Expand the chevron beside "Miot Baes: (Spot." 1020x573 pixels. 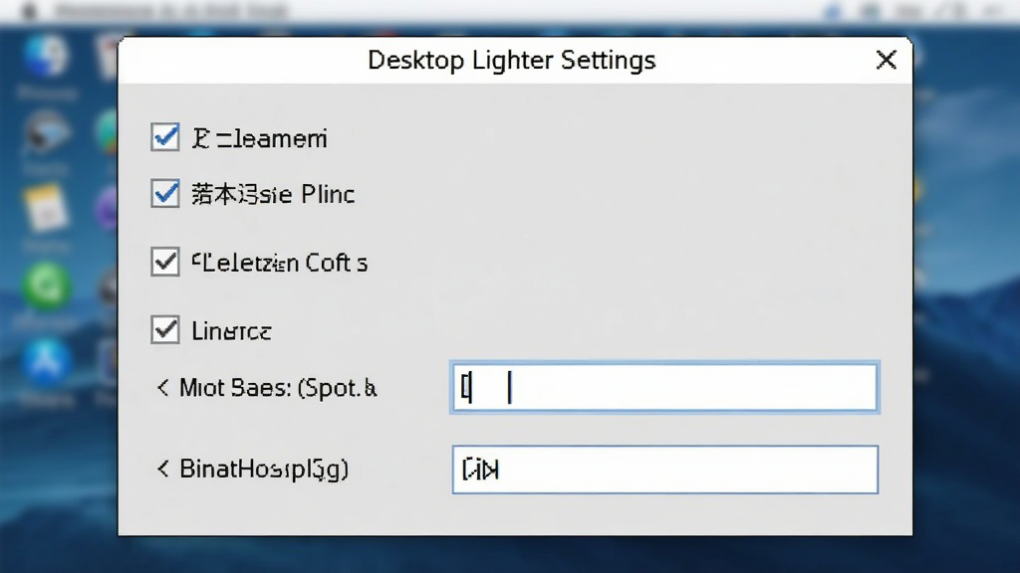pos(162,388)
